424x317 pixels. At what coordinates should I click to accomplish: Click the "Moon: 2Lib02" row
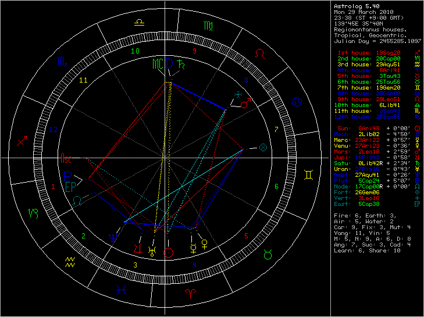pos(377,134)
